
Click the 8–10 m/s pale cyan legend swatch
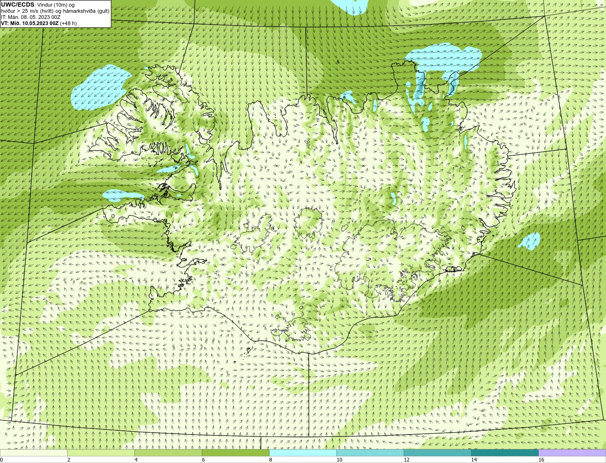click(303, 453)
